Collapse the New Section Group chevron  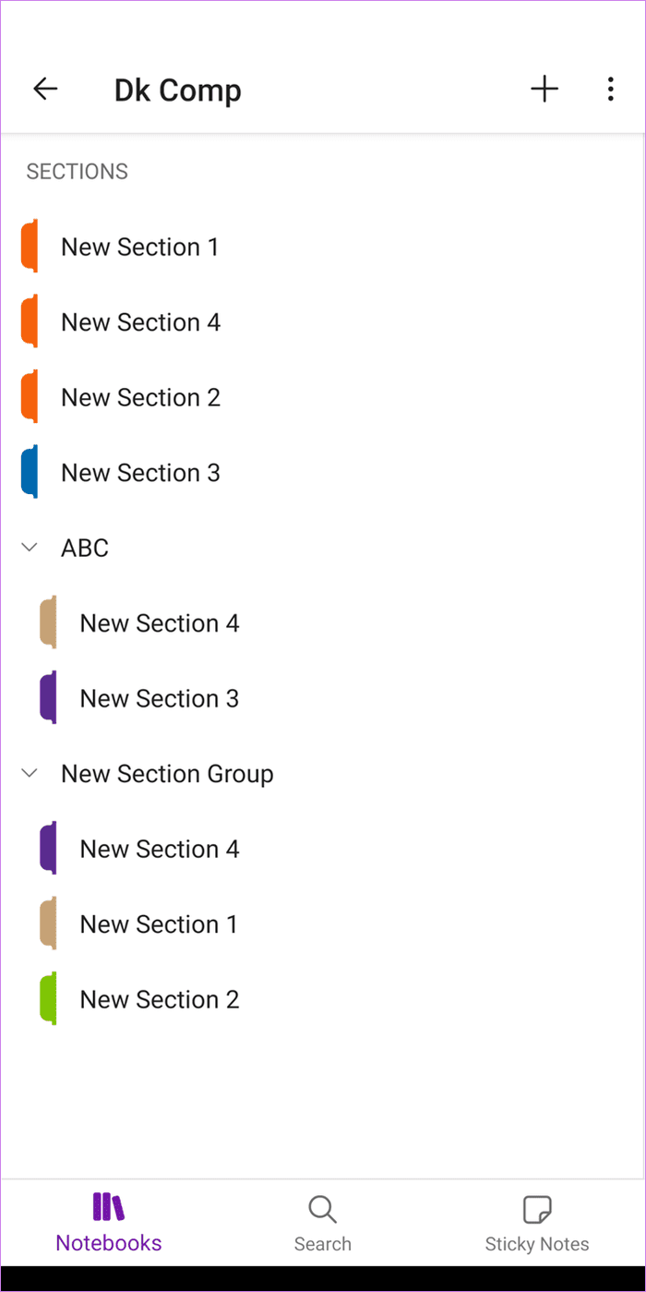click(x=30, y=773)
